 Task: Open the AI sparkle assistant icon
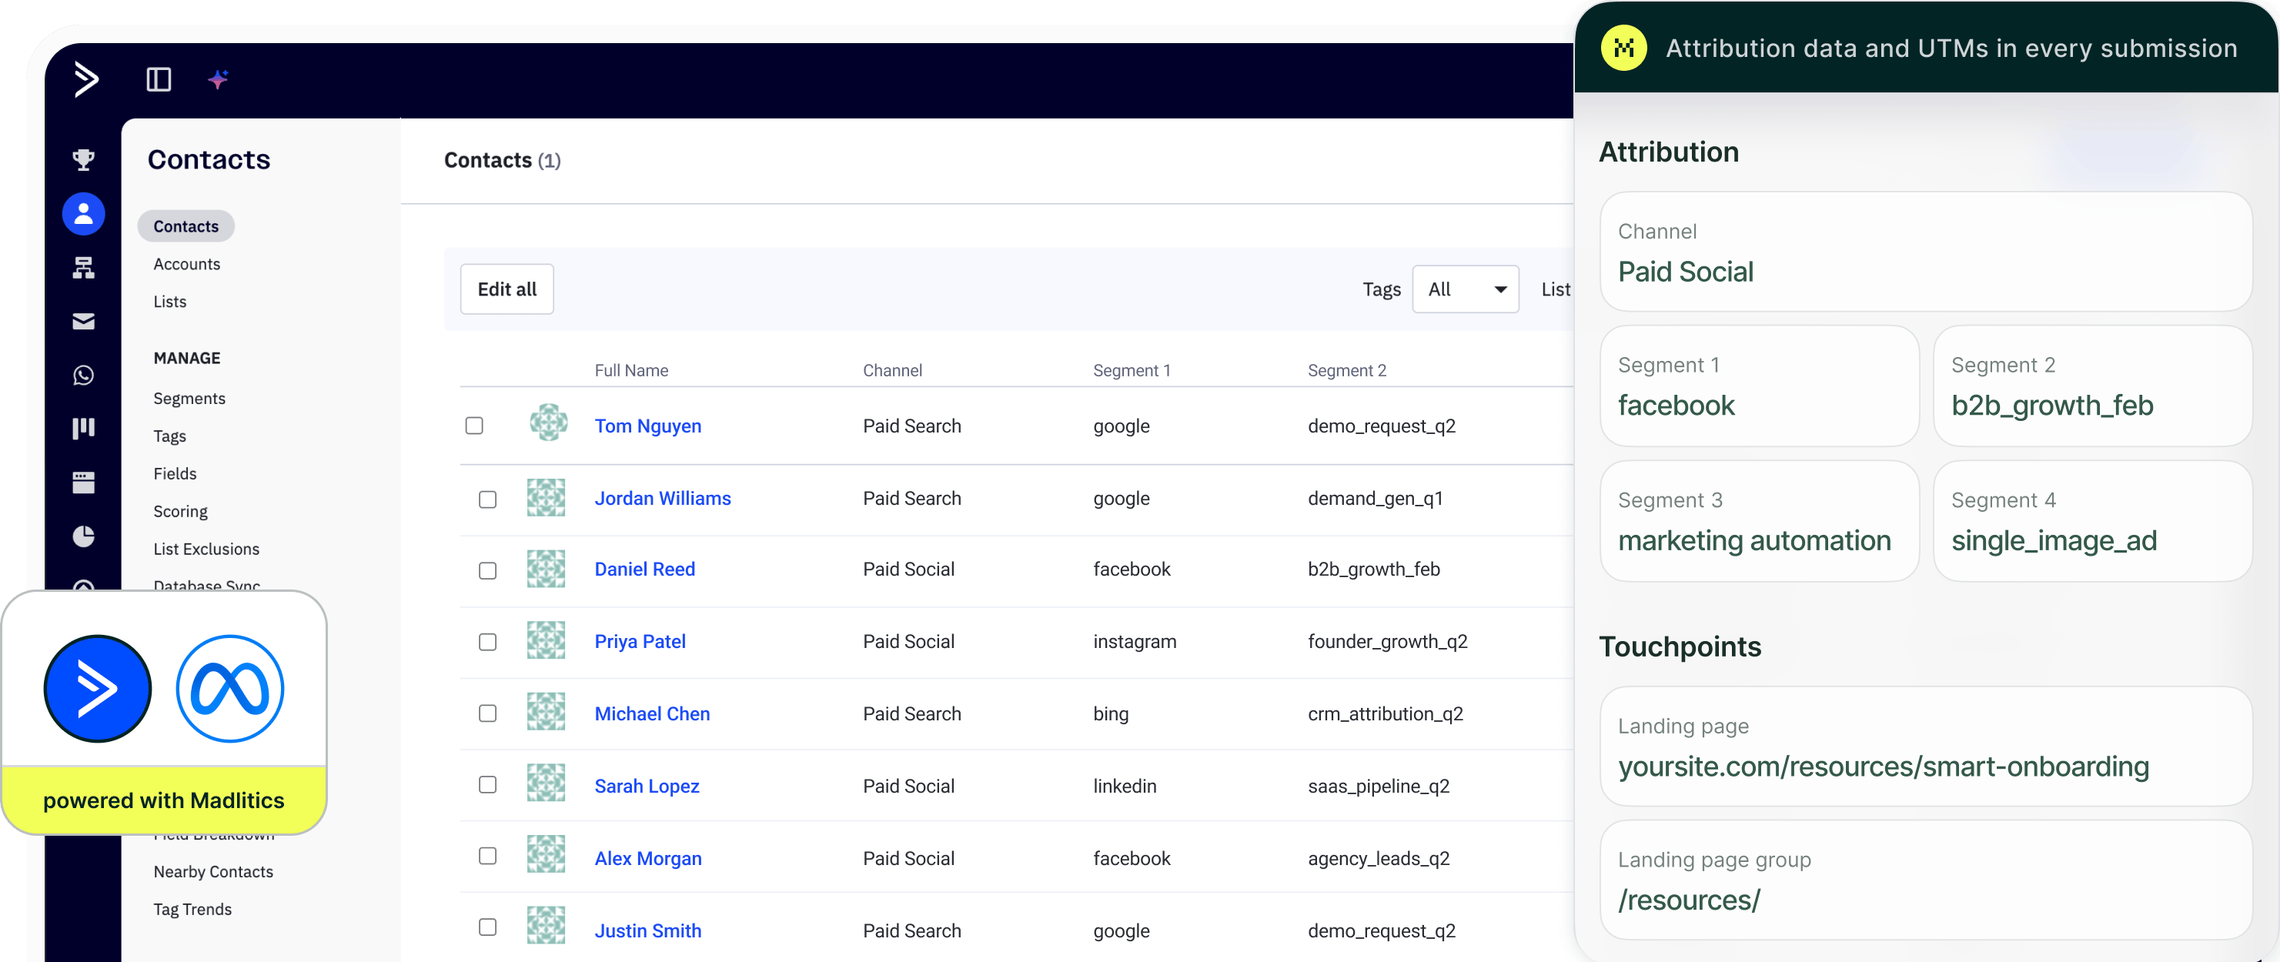tap(219, 79)
